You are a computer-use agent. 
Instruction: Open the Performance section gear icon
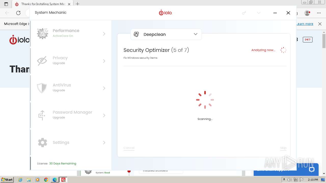[43, 34]
